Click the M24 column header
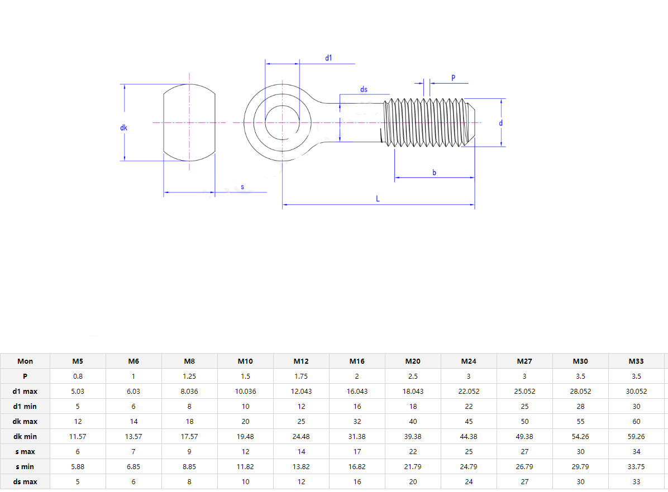668x492 pixels. 469,361
